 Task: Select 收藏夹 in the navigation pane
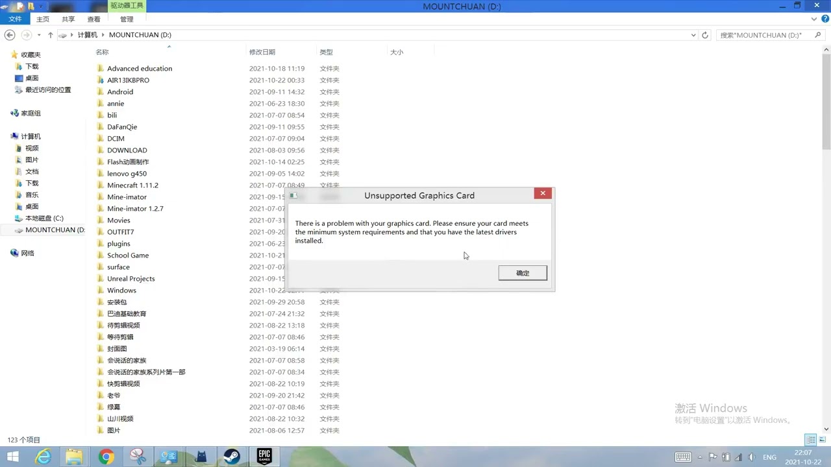tap(31, 55)
